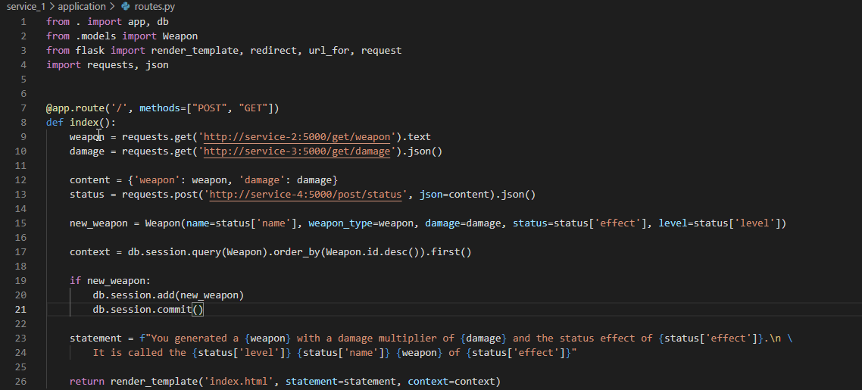Click 'json' in the 'import requests, json' line
862x390 pixels.
point(157,65)
